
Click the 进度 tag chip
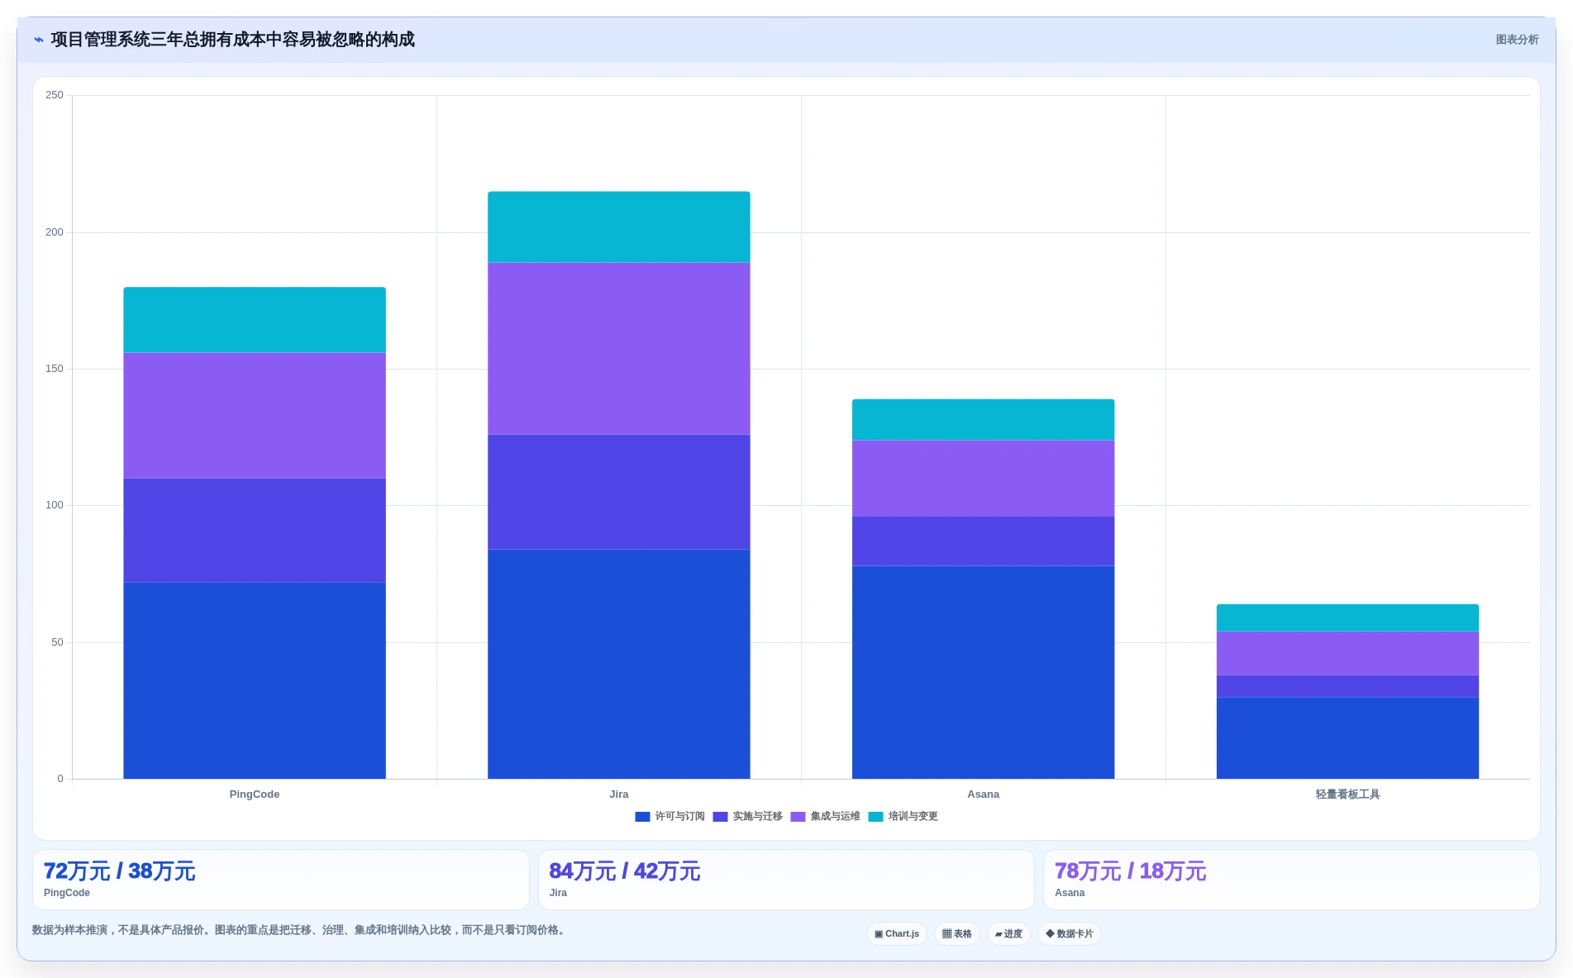(x=1008, y=933)
